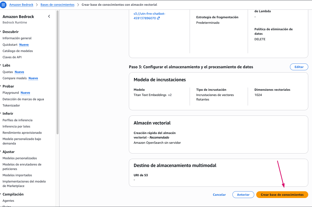Select the 1024 vector dimensions value
Screen dimensions: 312x207
point(258,95)
